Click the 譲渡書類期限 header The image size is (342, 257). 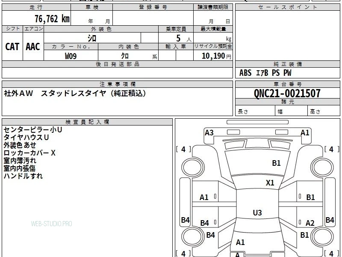(x=213, y=7)
